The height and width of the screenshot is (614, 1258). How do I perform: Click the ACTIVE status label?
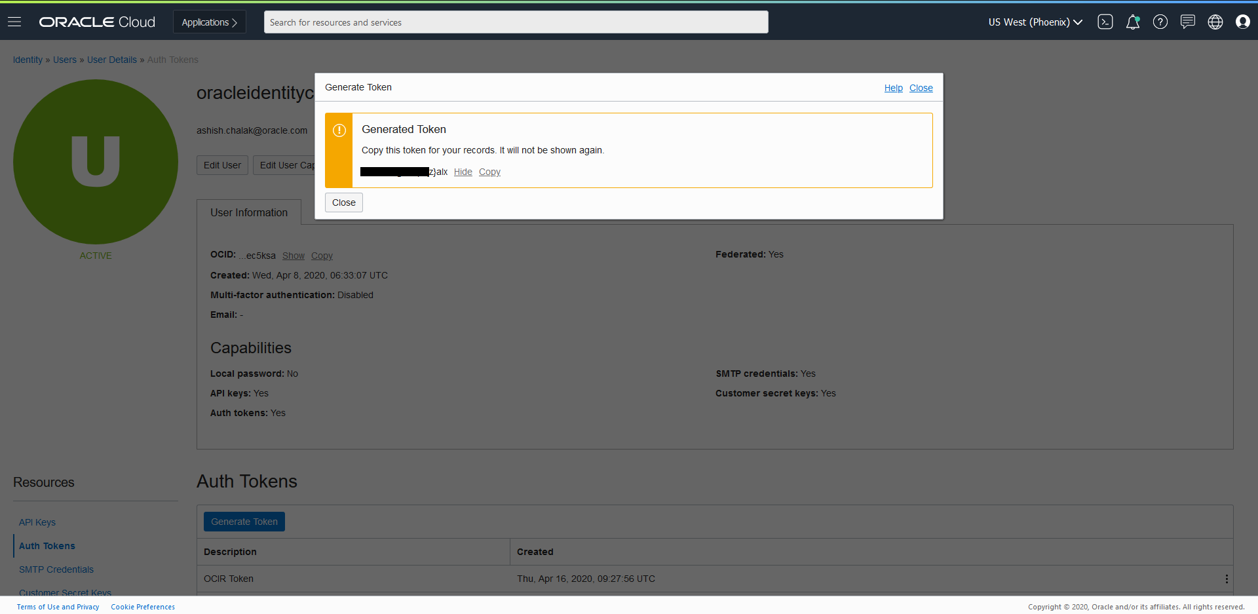(96, 256)
